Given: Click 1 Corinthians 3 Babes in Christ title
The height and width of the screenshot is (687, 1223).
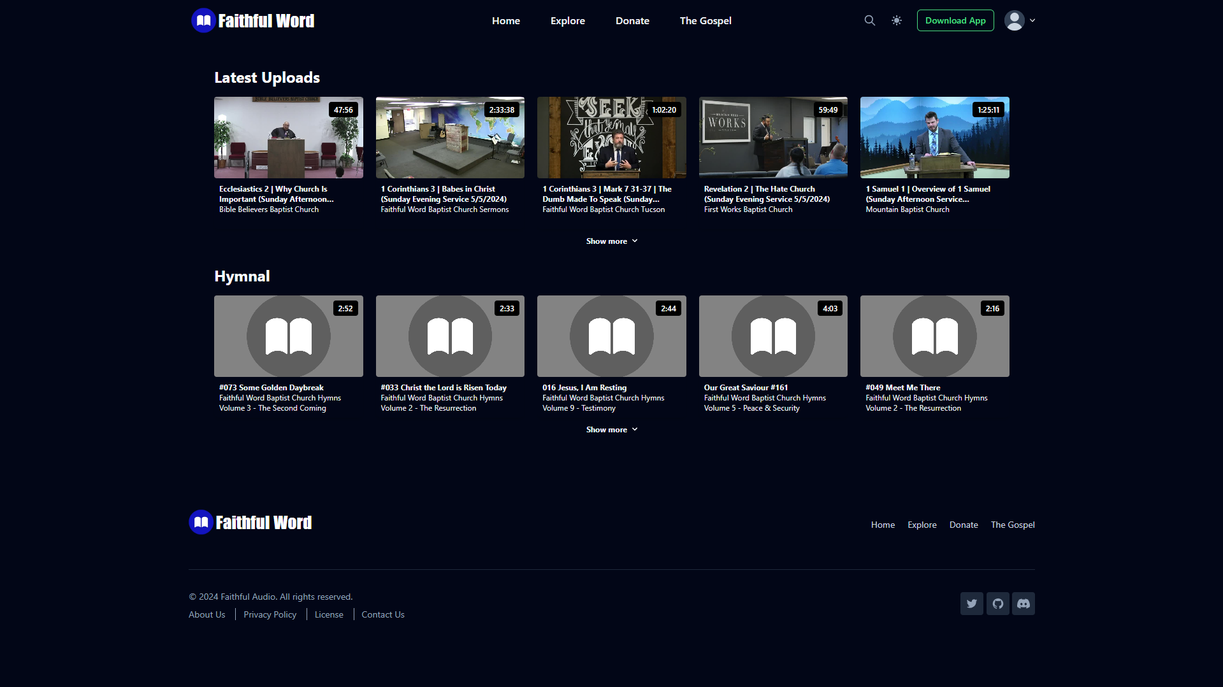Looking at the screenshot, I should 444,194.
